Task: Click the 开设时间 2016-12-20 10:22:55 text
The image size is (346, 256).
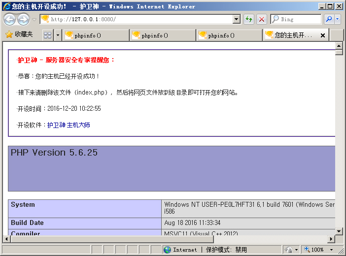Action: pyautogui.click(x=59, y=108)
